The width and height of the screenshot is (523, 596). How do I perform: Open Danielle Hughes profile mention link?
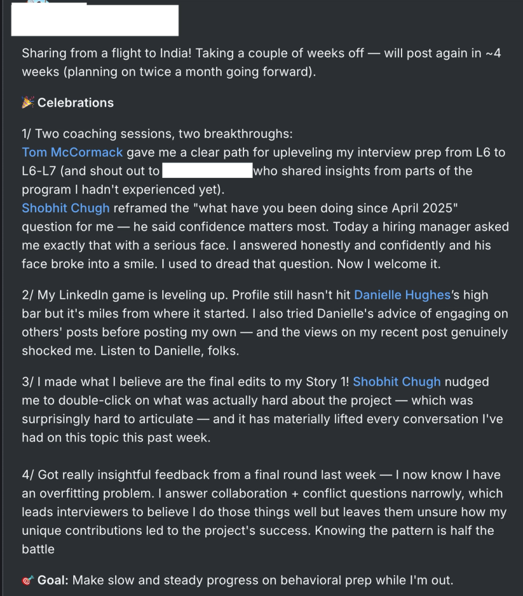pos(402,295)
